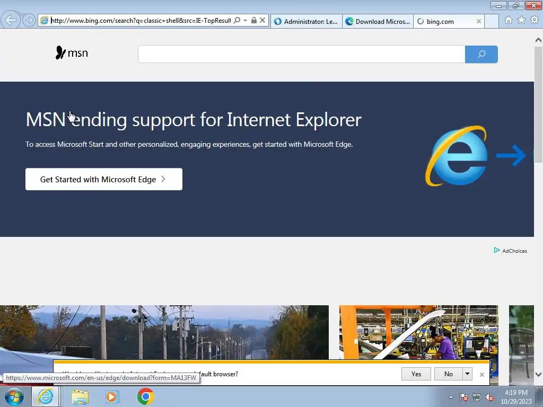The image size is (543, 407).
Task: Expand the No button dropdown arrow
Action: (468, 374)
